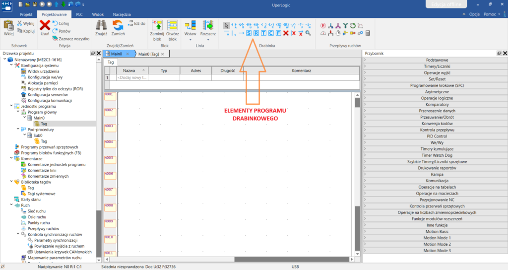The height and width of the screenshot is (270, 508).
Task: Click the run play icon in title bar
Action: tap(42, 4)
